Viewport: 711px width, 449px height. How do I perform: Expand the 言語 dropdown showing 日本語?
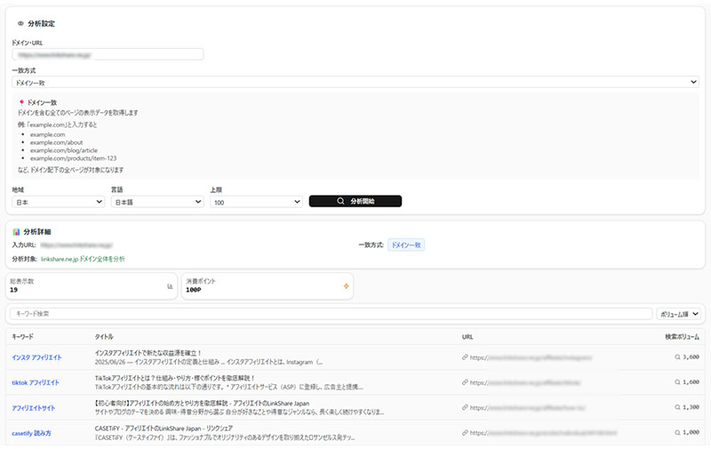[157, 202]
